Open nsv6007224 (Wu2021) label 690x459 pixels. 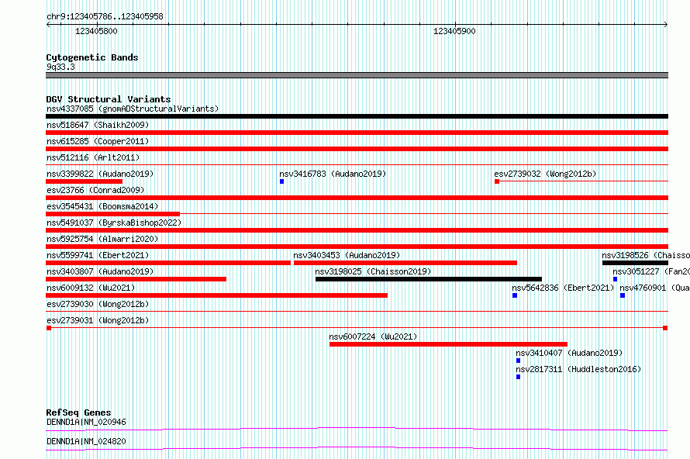point(373,336)
